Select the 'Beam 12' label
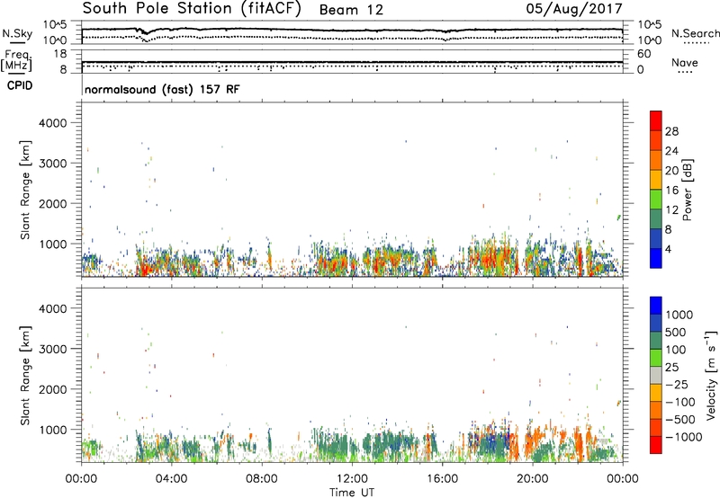 351,10
